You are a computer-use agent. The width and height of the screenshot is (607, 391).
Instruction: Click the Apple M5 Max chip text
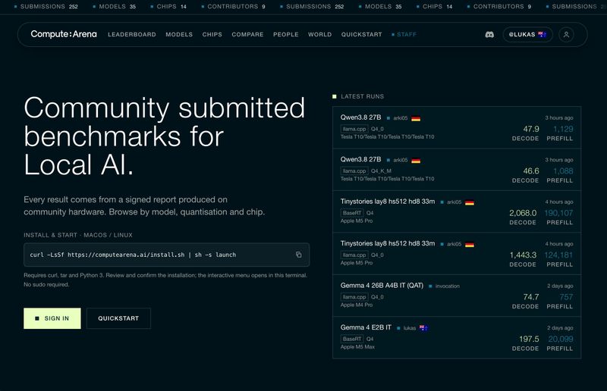coord(357,347)
